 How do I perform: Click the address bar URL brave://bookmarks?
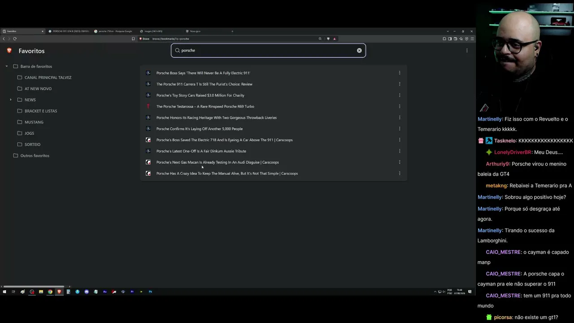(171, 39)
